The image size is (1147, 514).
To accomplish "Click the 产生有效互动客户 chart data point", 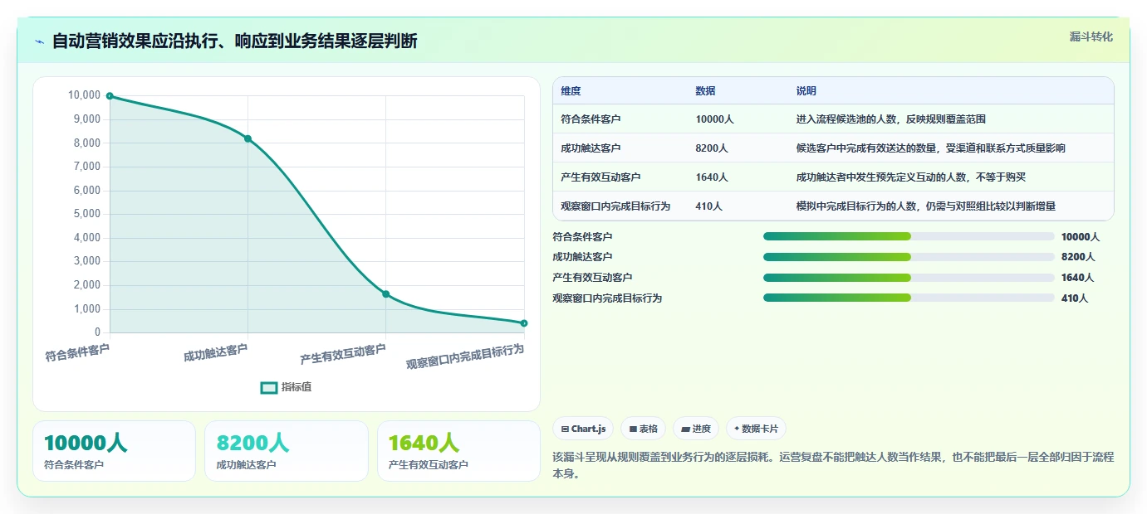I will (x=385, y=294).
